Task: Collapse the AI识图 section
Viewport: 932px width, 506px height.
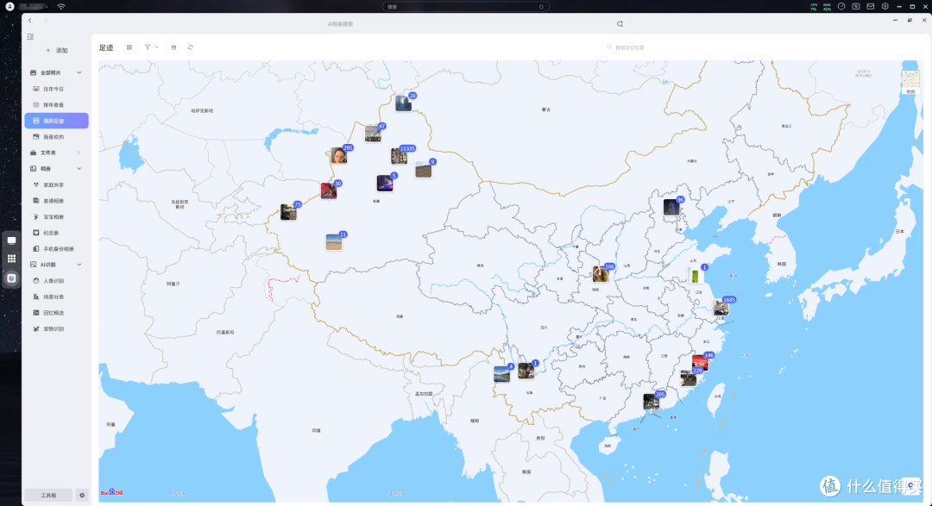Action: click(x=79, y=265)
